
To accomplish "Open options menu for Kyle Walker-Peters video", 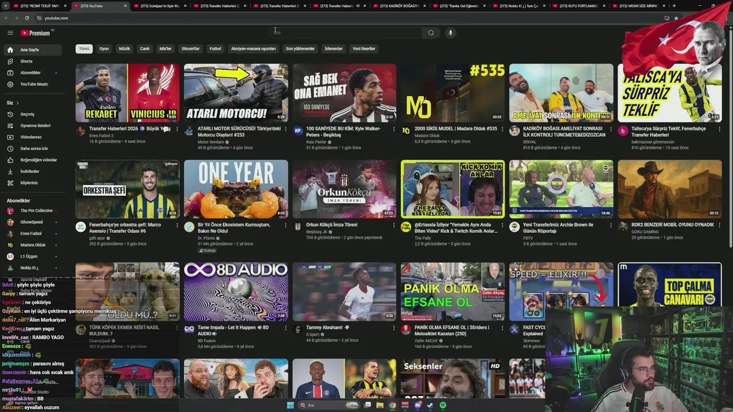I will tap(394, 129).
